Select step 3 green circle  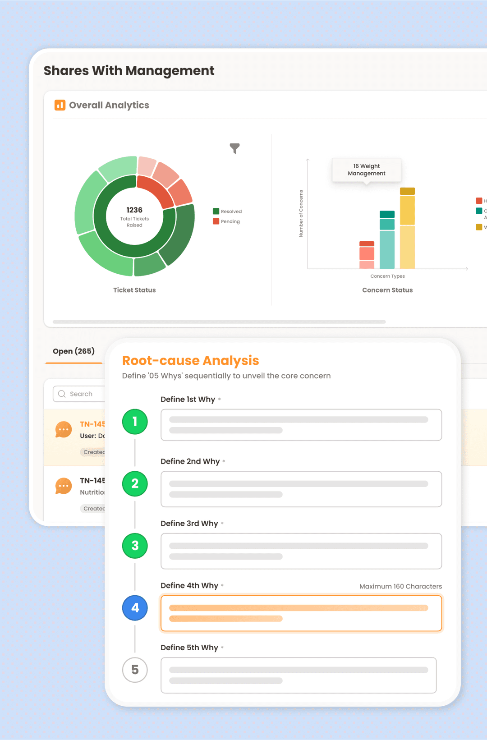(x=135, y=546)
